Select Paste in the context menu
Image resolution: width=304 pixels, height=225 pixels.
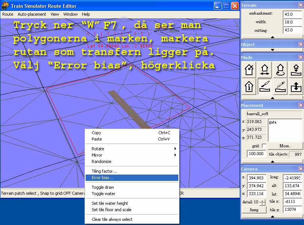pos(132,139)
